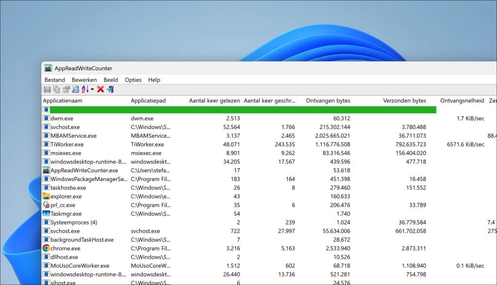Select the green highlighted row
This screenshot has width=497, height=285.
pyautogui.click(x=243, y=110)
